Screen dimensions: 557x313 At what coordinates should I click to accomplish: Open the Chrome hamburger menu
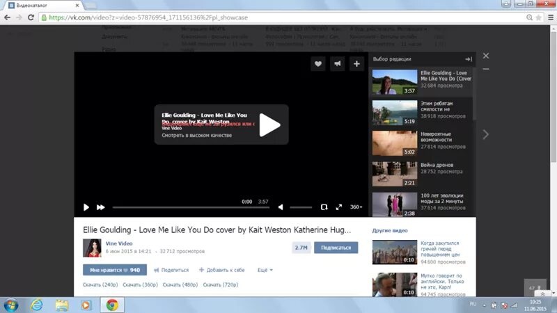point(551,17)
